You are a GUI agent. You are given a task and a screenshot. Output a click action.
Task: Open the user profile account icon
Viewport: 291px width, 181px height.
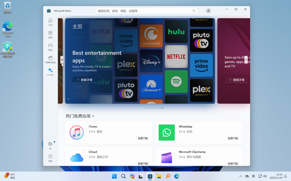pos(208,11)
